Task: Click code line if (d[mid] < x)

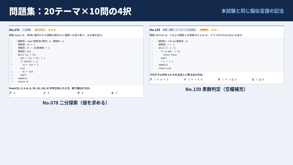Action: [x=29, y=61]
